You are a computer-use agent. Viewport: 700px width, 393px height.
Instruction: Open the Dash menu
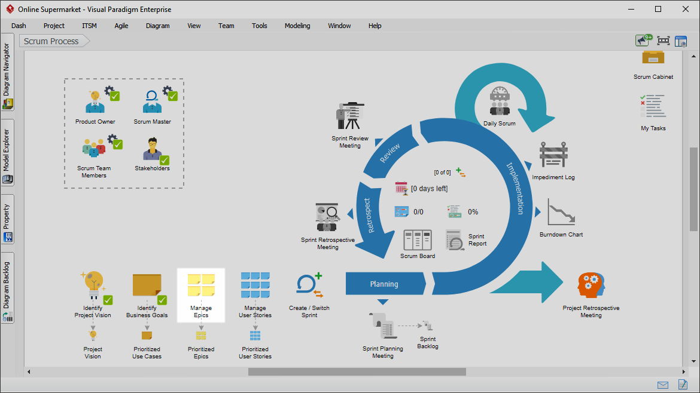pos(19,26)
